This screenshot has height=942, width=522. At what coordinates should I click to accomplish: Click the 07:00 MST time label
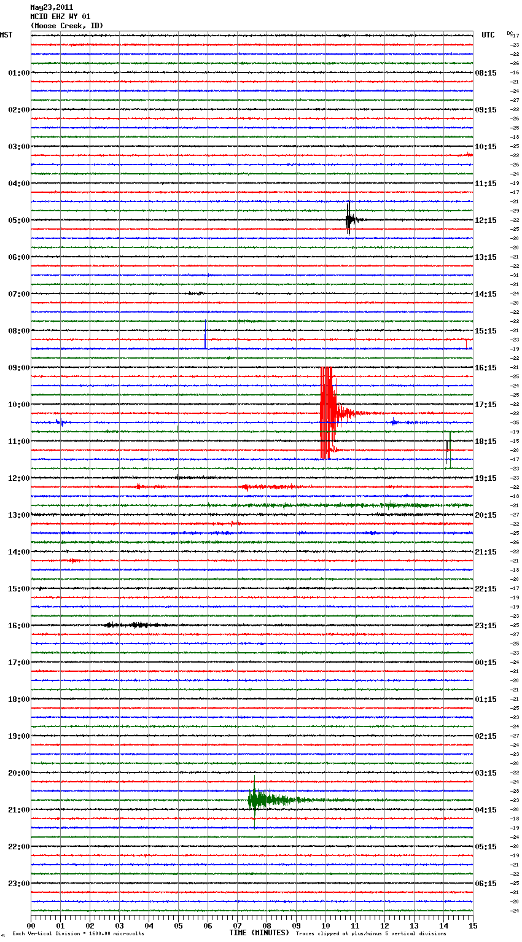click(18, 294)
